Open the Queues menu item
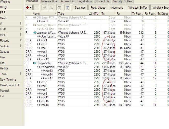 click(x=5, y=52)
